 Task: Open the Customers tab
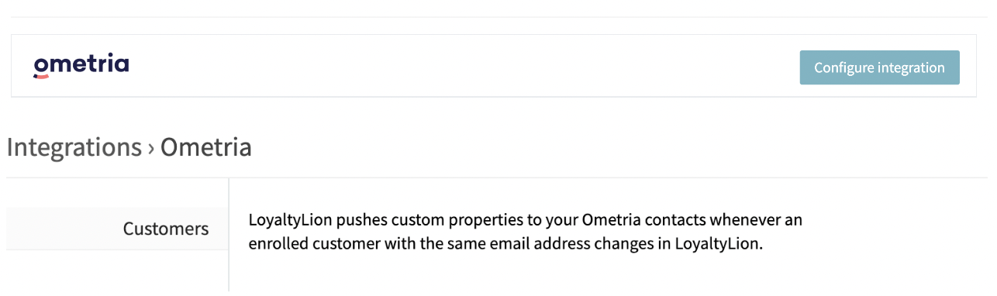coord(117,229)
